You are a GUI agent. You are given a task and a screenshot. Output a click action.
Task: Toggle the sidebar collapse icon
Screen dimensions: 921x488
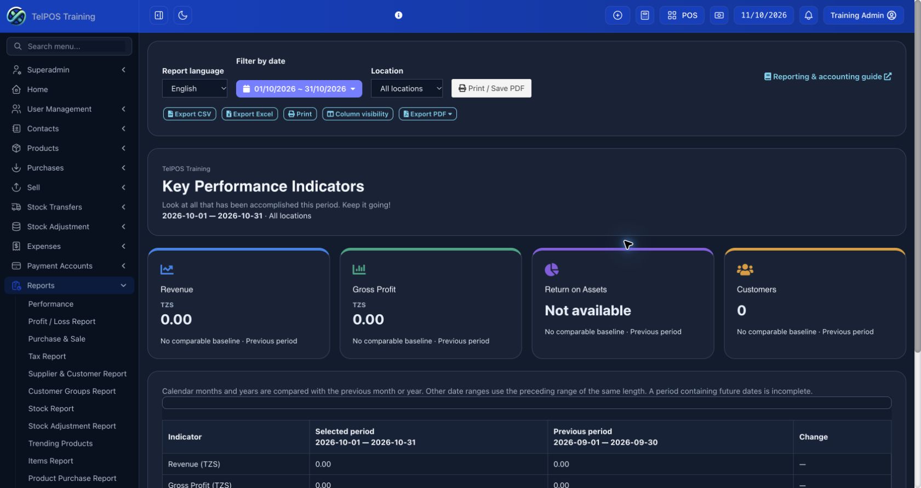[159, 15]
